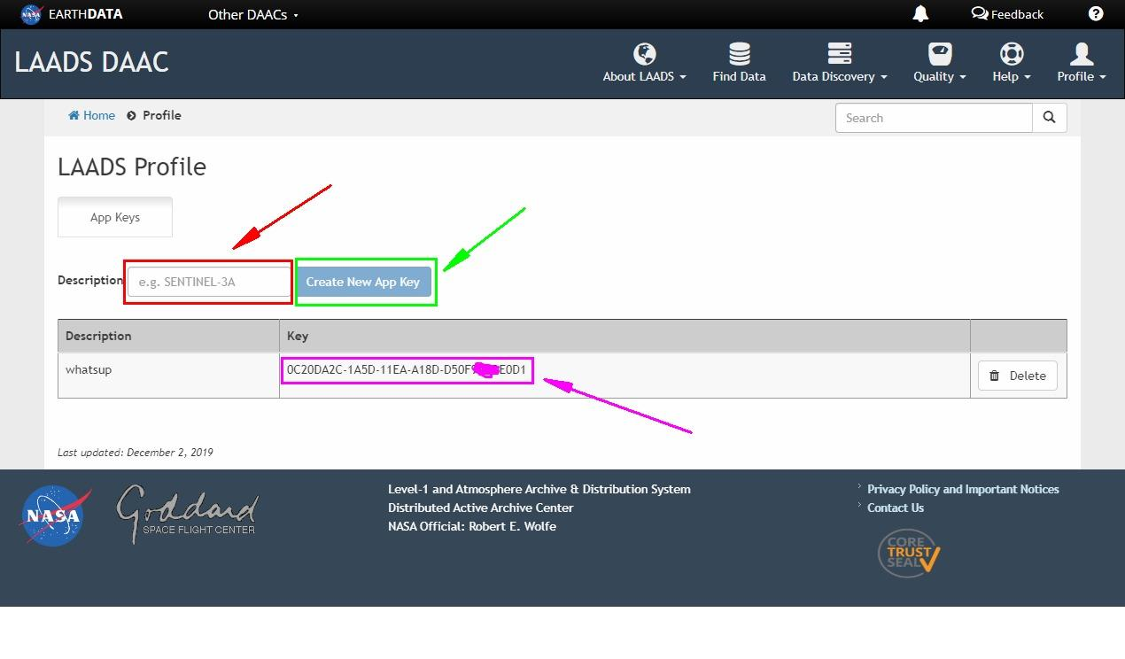Expand the Data Discovery menu
1125x659 pixels.
click(x=840, y=62)
